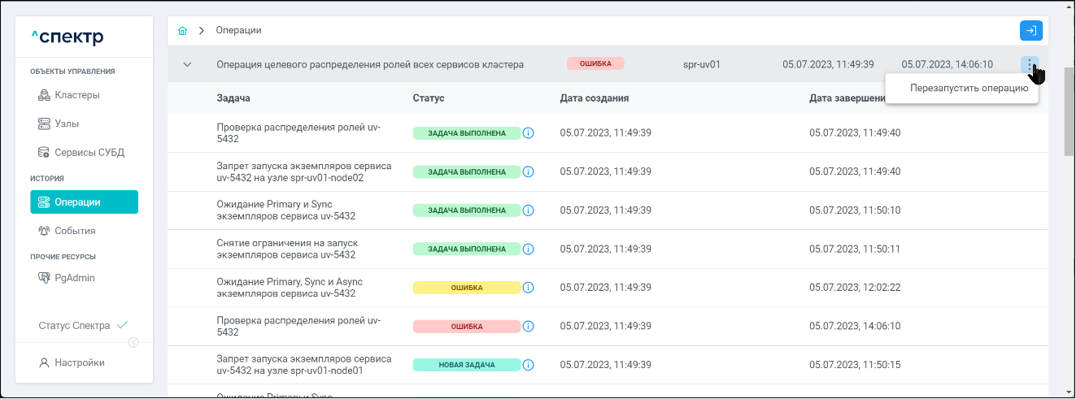Screen dimensions: 1076x399
Task: Click the home icon in breadcrumb
Action: 183,31
